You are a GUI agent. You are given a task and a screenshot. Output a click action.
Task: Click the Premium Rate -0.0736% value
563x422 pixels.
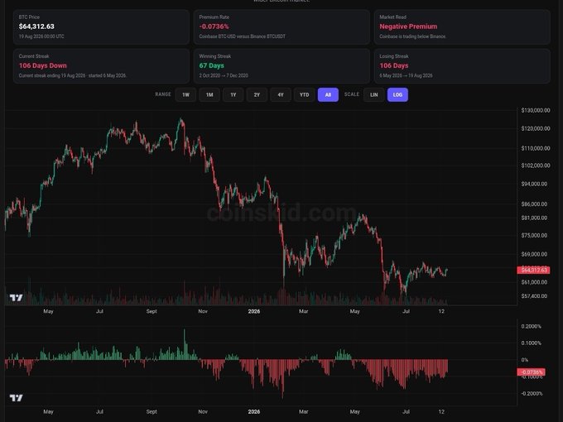(214, 26)
